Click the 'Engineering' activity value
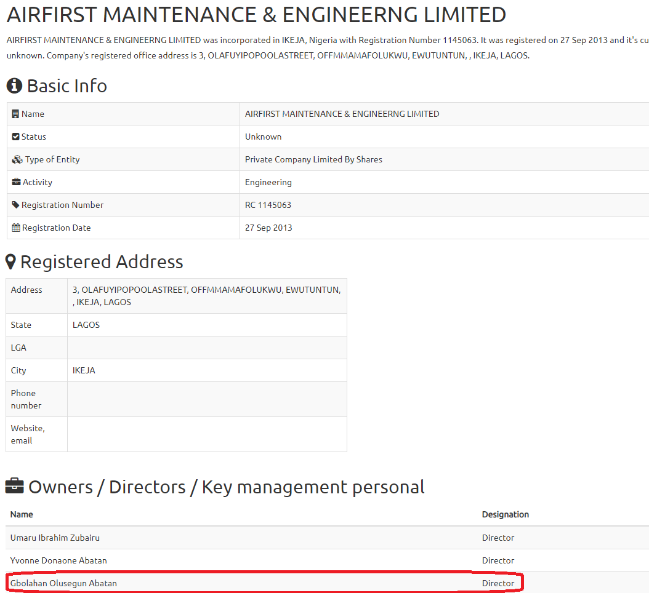 268,182
